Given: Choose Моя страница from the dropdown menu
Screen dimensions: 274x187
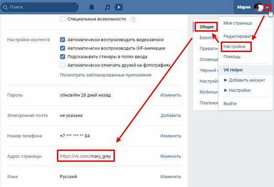Looking at the screenshot, I should [237, 23].
